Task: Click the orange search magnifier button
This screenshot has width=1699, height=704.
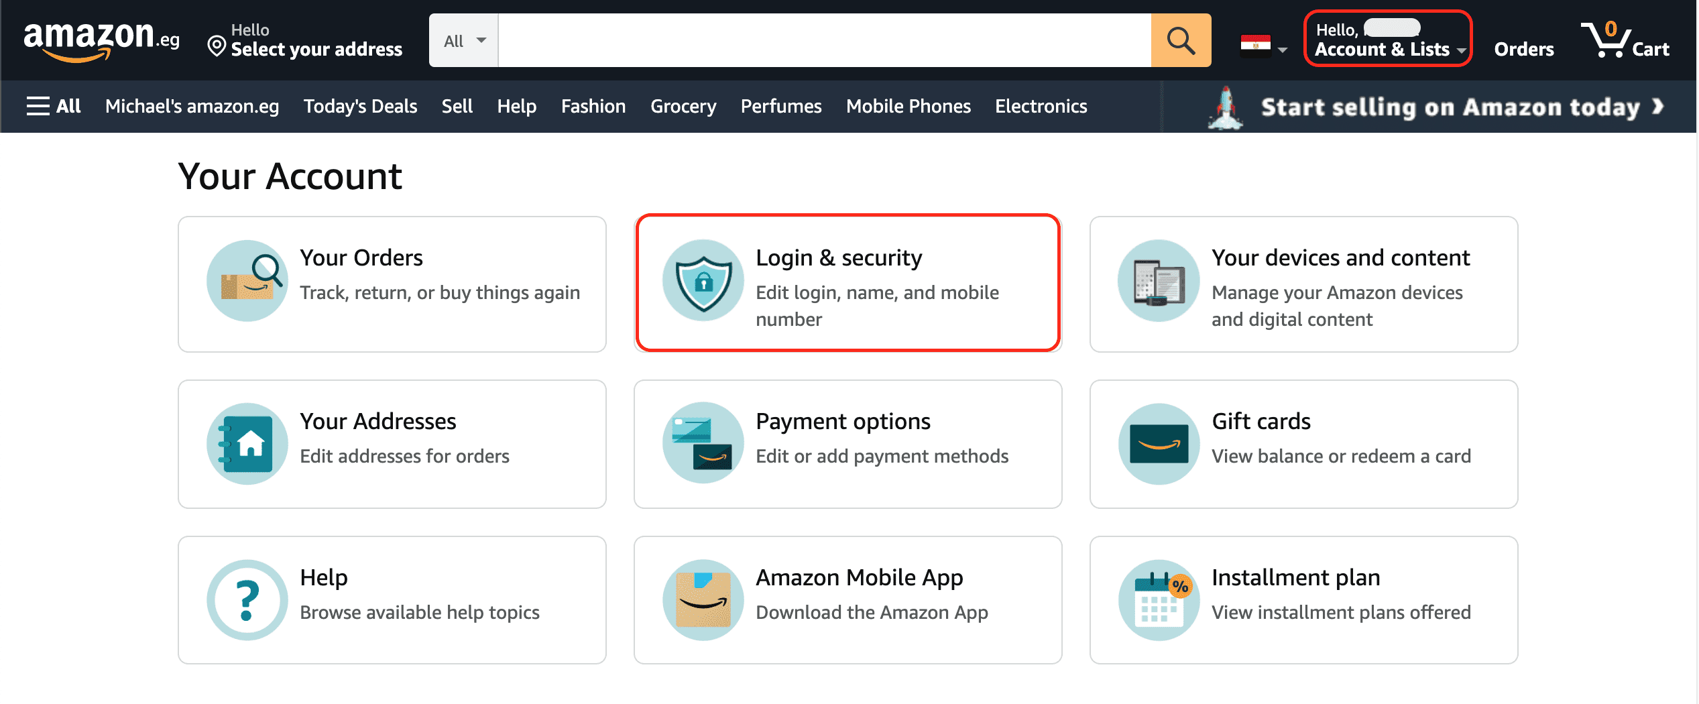Action: [1180, 40]
